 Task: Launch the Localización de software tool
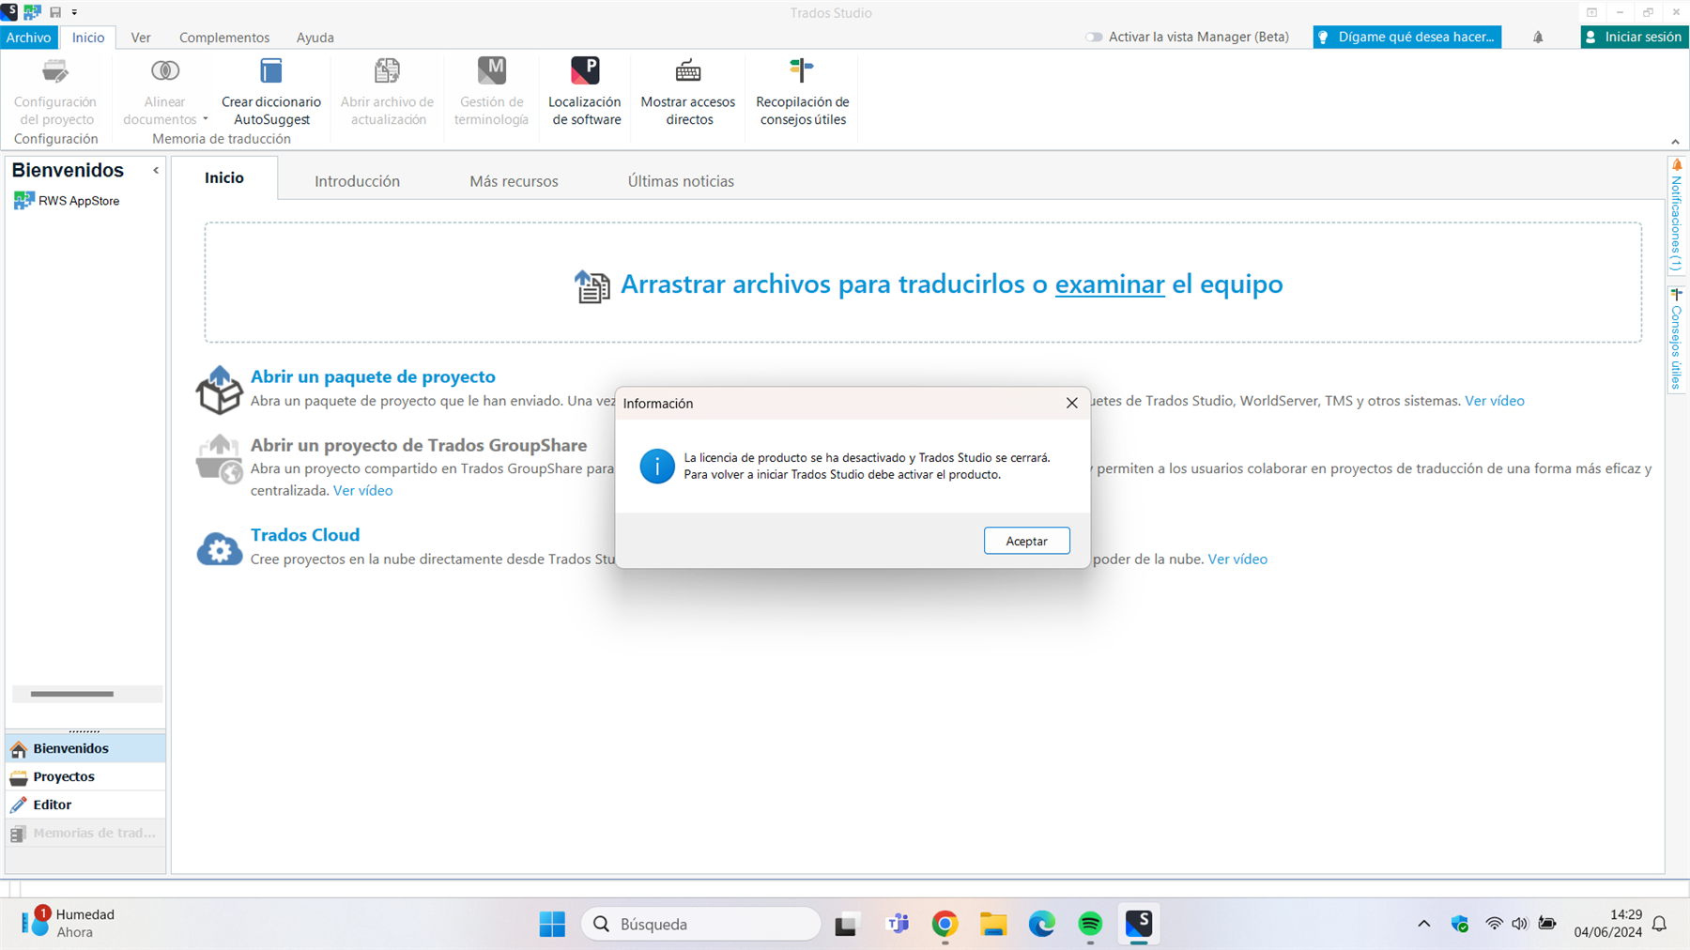coord(585,71)
